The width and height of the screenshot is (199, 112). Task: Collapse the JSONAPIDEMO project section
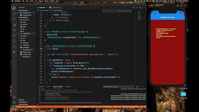pos(23,17)
